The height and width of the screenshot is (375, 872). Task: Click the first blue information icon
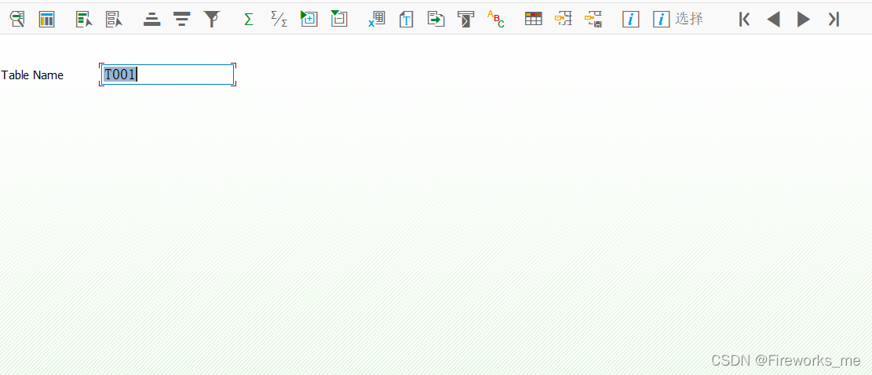pyautogui.click(x=630, y=20)
